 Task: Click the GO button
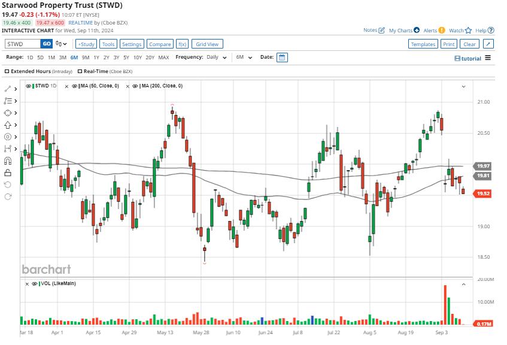pyautogui.click(x=47, y=44)
